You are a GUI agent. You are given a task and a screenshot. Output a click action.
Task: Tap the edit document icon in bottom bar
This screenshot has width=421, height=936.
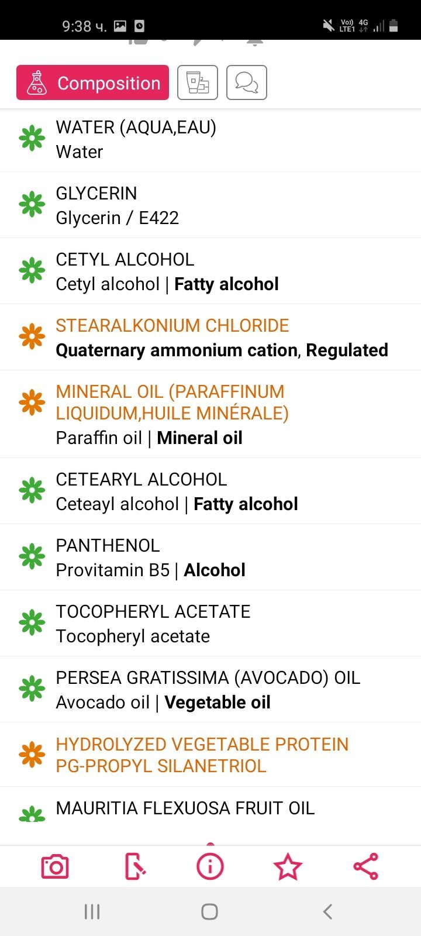click(135, 866)
